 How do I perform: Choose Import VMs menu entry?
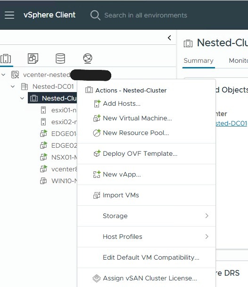[146, 195]
